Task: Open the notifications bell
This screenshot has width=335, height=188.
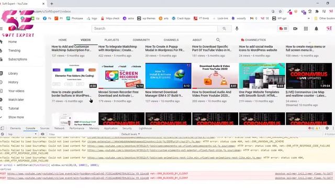Action: (316, 29)
